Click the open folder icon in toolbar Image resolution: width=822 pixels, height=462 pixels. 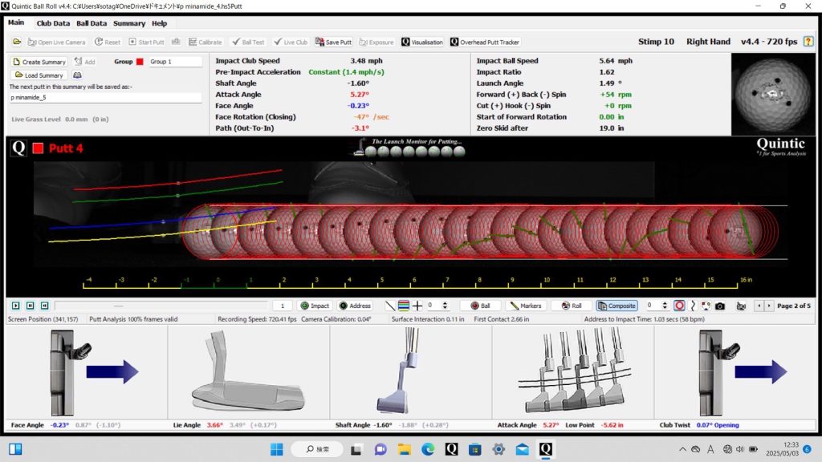point(17,42)
